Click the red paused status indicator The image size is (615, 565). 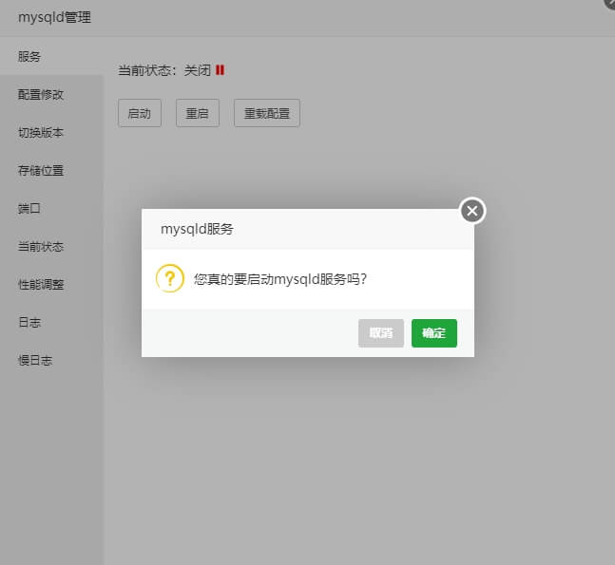(220, 70)
